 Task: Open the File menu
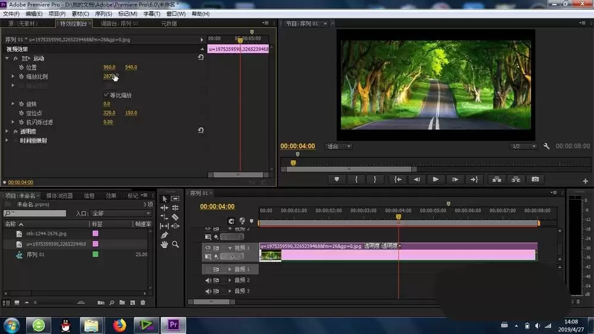point(11,14)
